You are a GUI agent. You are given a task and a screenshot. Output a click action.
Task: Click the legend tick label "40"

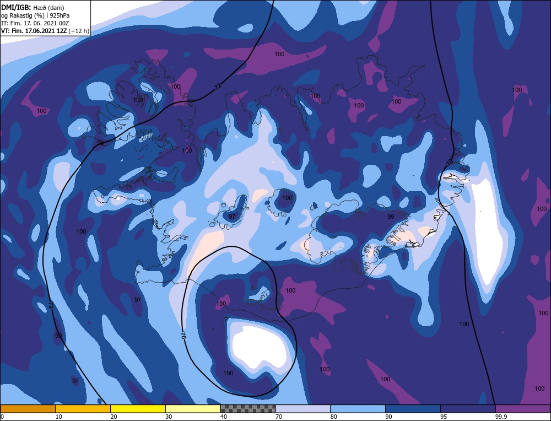click(224, 417)
